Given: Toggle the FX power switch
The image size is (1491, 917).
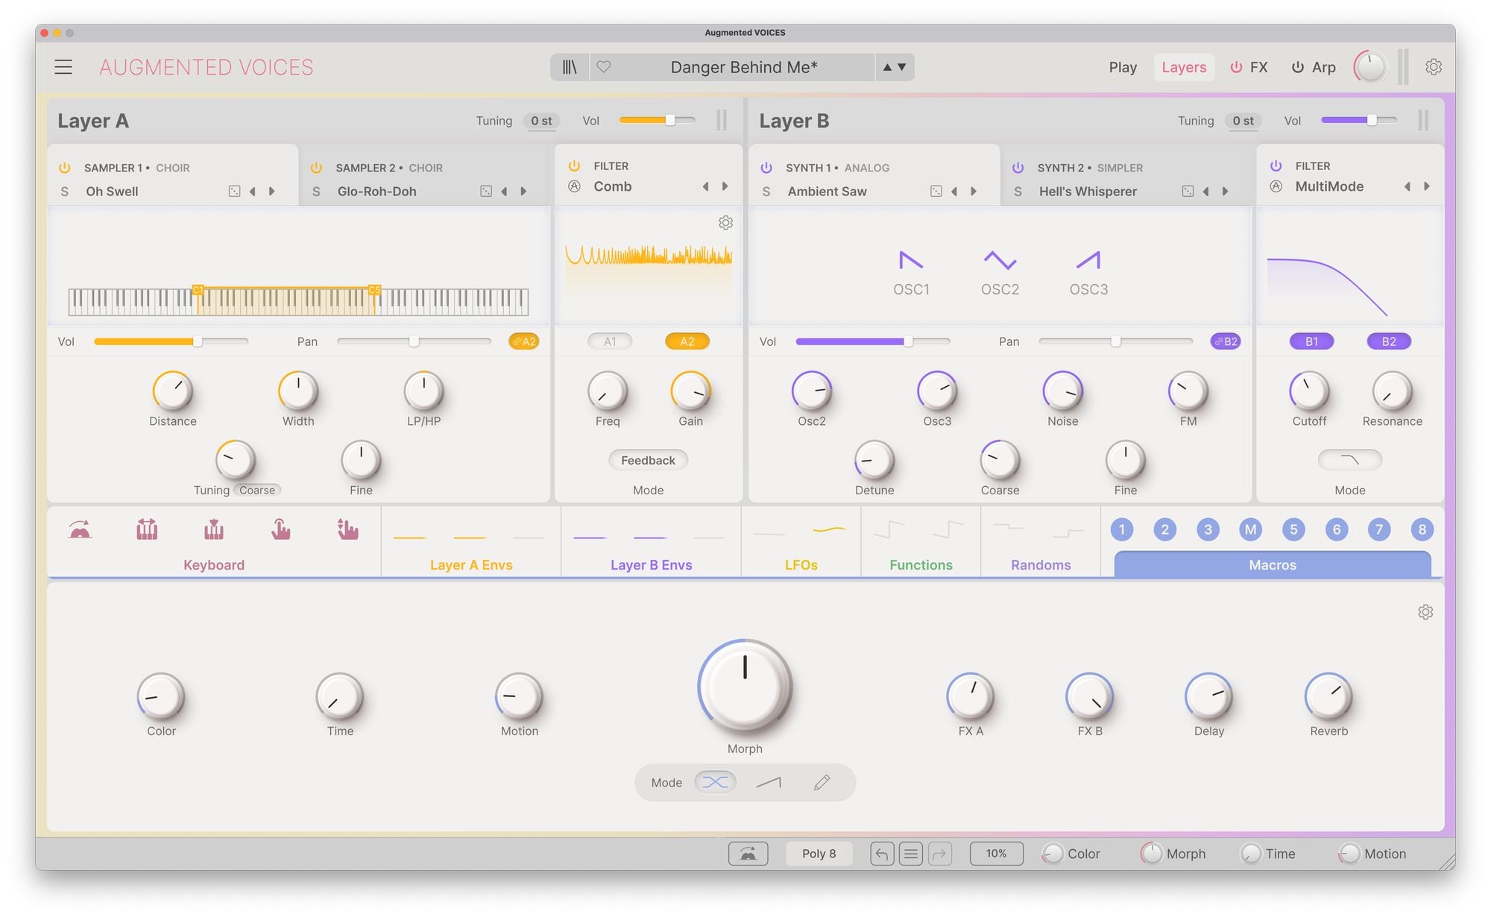Looking at the screenshot, I should coord(1236,67).
